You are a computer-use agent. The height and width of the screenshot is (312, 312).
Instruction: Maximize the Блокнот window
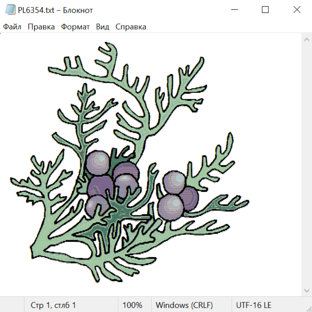[x=265, y=10]
